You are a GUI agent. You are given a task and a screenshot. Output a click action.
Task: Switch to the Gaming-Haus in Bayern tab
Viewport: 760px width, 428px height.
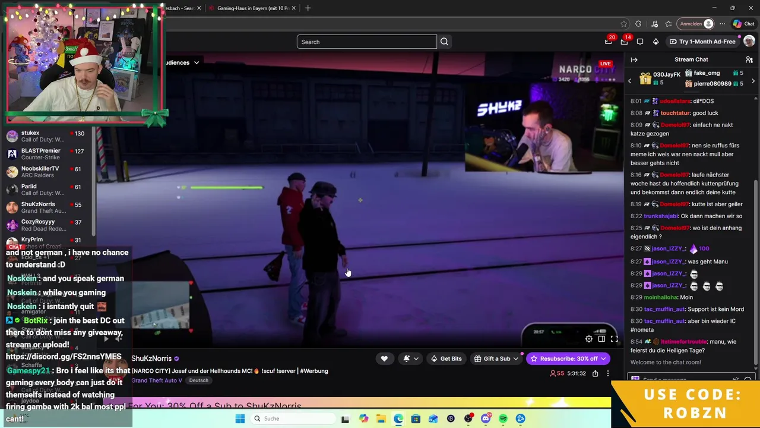tap(252, 8)
